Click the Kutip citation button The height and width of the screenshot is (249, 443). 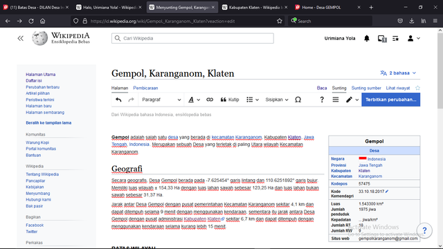click(230, 100)
